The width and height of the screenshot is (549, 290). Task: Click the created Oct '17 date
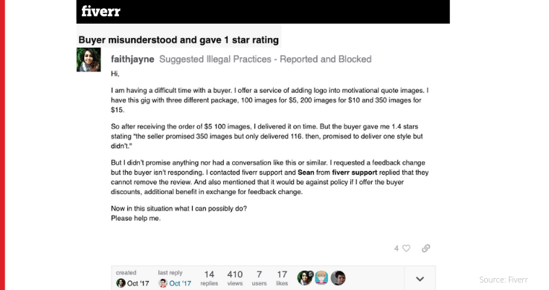(x=138, y=283)
